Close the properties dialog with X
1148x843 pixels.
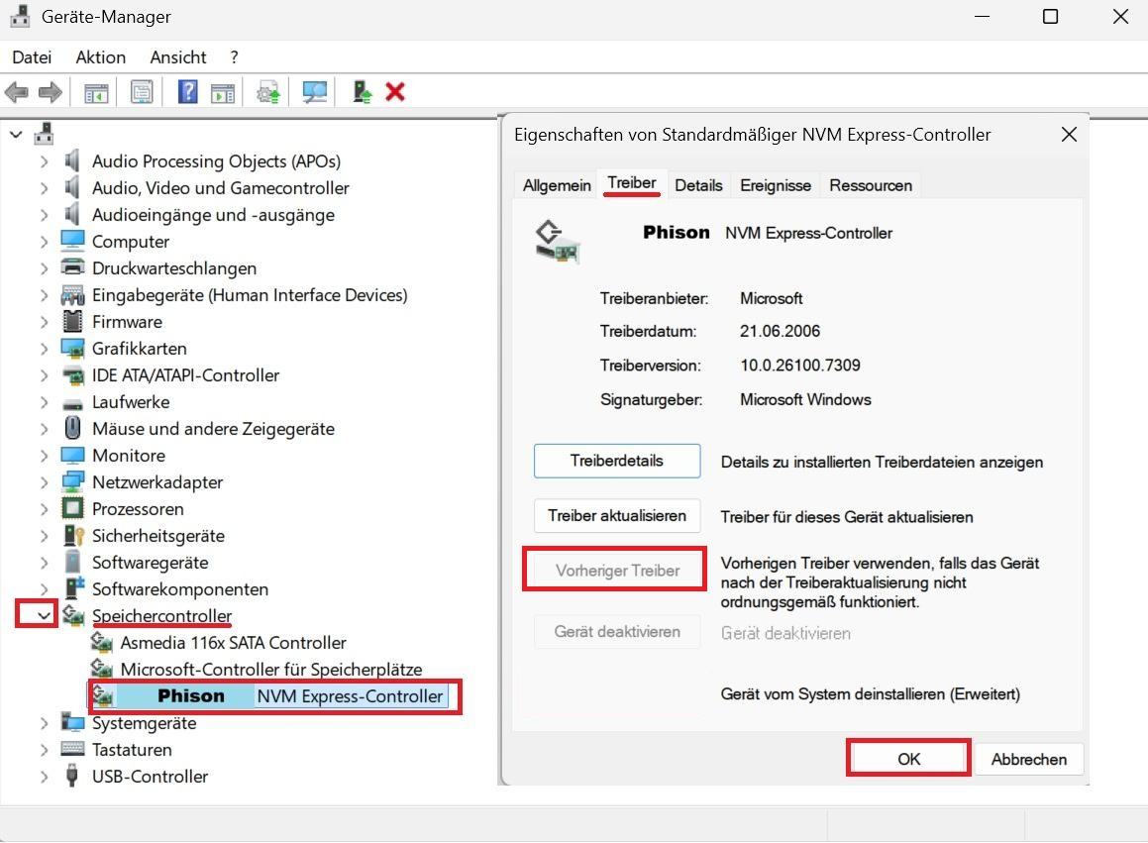click(1069, 134)
